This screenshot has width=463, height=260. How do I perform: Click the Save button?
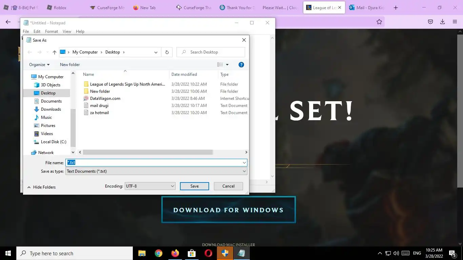(195, 186)
